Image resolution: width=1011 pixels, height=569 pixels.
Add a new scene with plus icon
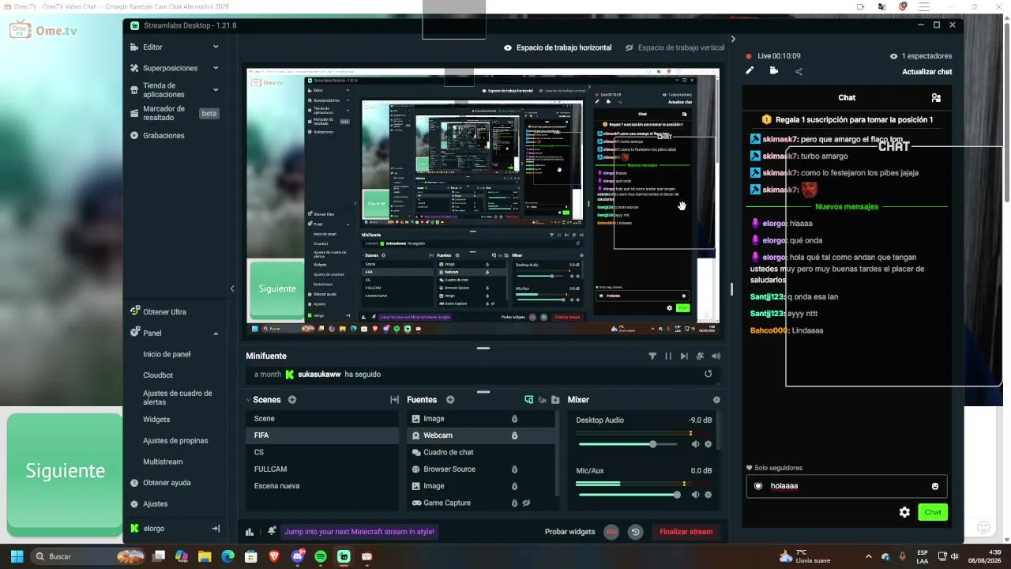pos(292,400)
